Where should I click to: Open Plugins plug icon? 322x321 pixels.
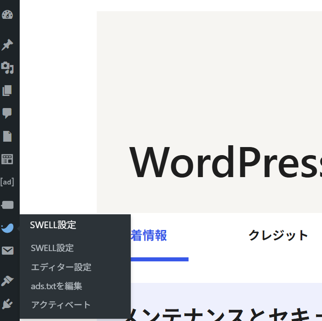(8, 304)
